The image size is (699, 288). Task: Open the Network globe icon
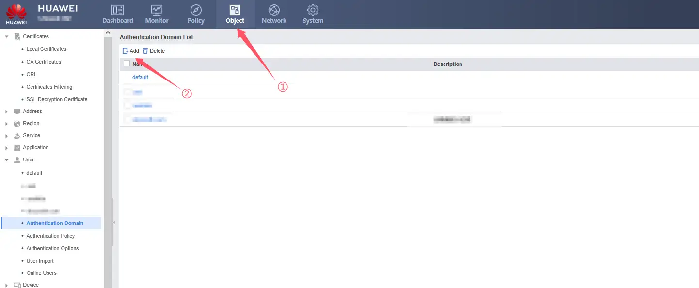pyautogui.click(x=274, y=10)
